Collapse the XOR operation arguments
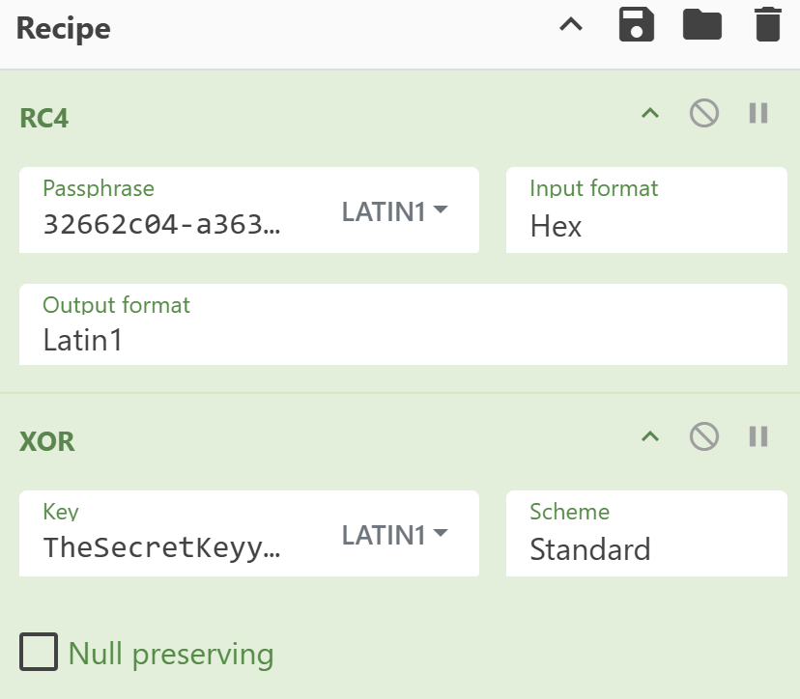 pyautogui.click(x=650, y=437)
